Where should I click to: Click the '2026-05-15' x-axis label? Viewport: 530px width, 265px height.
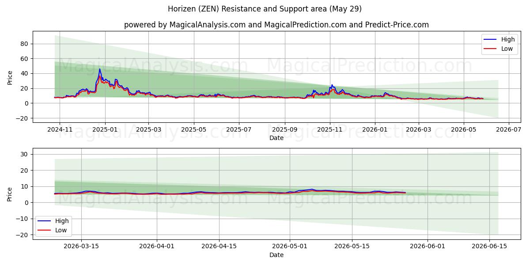pyautogui.click(x=352, y=247)
